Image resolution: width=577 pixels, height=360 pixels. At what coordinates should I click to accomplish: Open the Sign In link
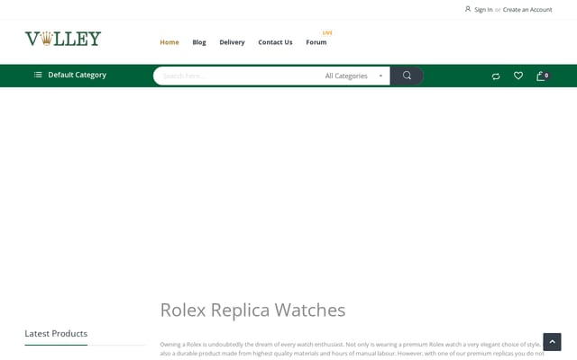(483, 10)
